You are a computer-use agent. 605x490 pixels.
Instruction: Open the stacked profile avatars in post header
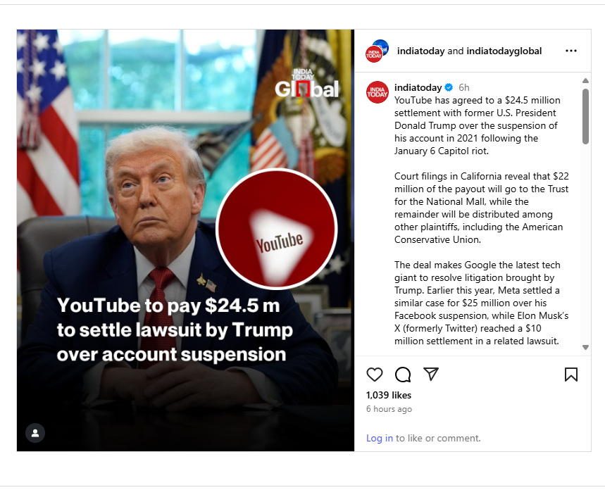point(377,51)
